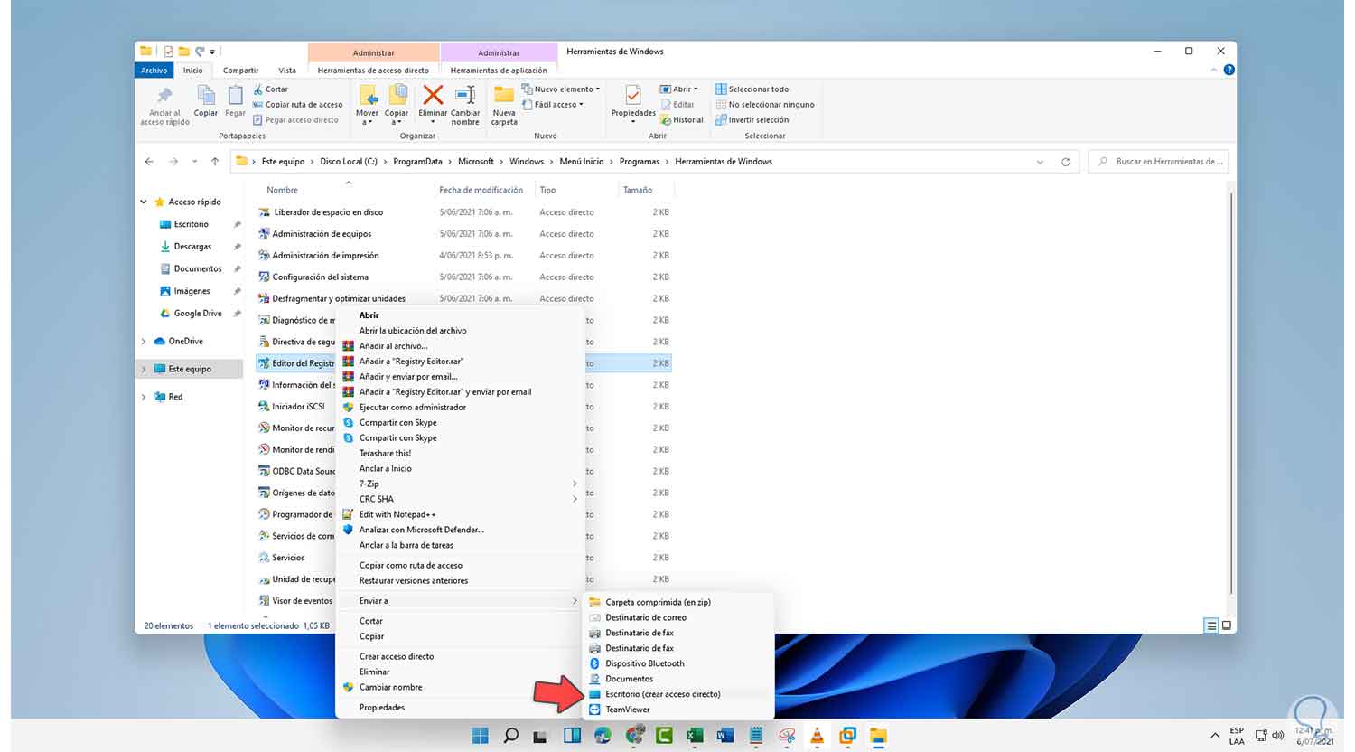
Task: Choose Escritorio (crear acceso directo)
Action: click(x=662, y=694)
